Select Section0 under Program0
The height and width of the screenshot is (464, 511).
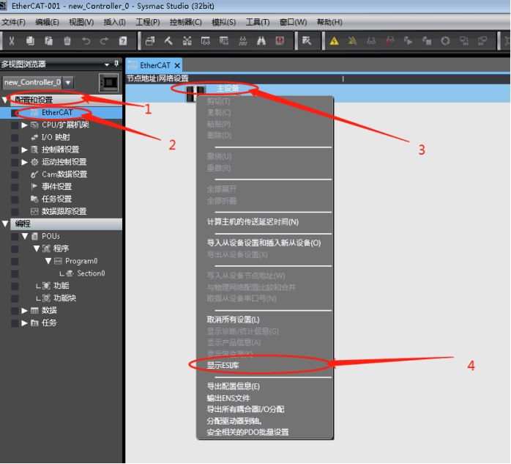click(91, 273)
